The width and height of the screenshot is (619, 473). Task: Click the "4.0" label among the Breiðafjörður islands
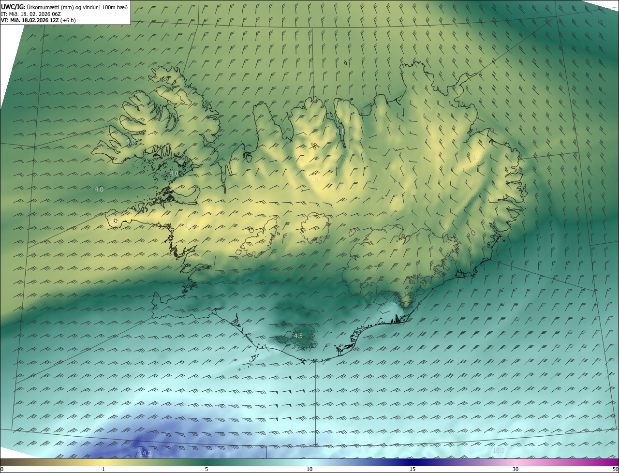174,173
